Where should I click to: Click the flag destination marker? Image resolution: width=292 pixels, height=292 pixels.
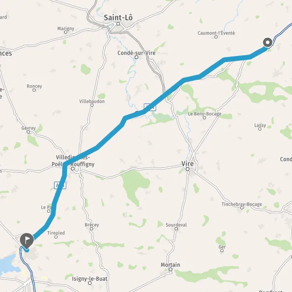(x=27, y=240)
